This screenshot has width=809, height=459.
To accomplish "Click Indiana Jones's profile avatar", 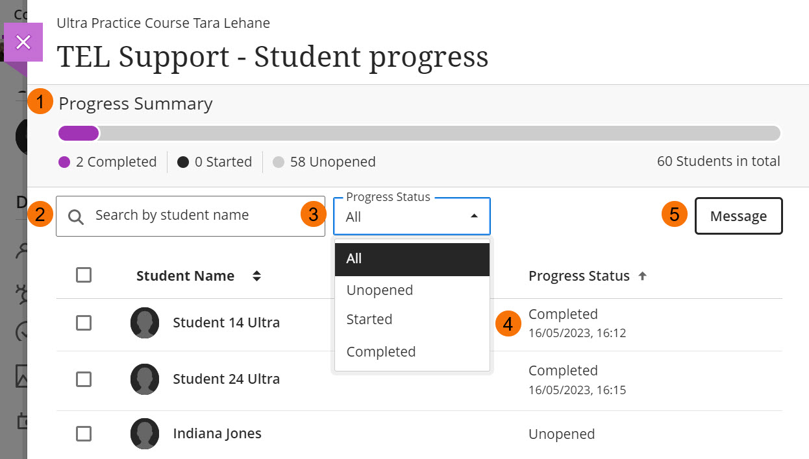I will pyautogui.click(x=144, y=434).
